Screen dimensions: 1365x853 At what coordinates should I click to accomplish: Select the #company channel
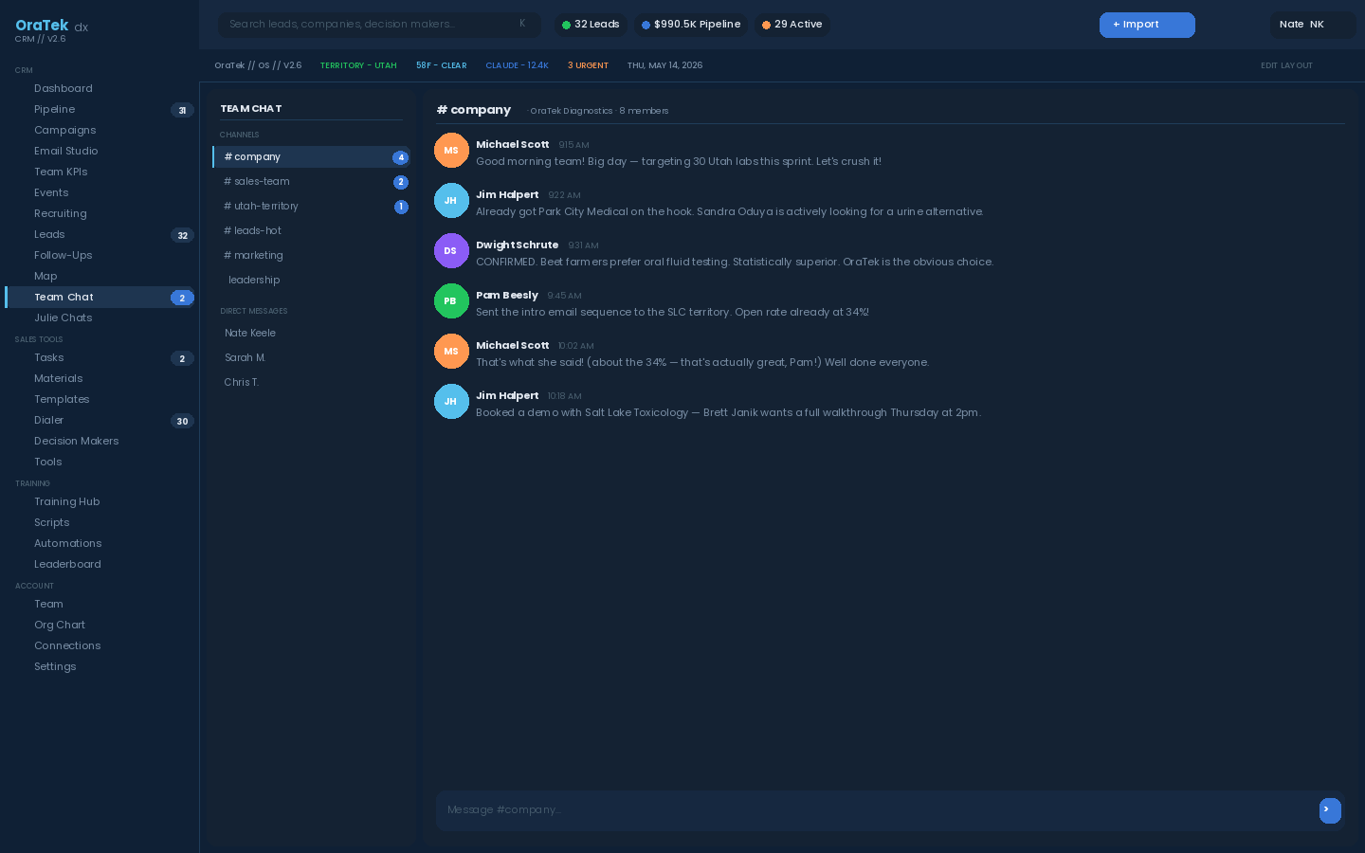pos(311,157)
